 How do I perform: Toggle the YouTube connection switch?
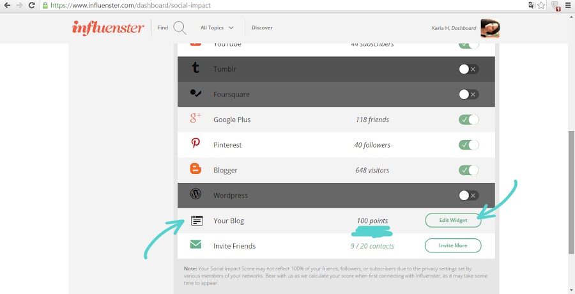tap(469, 45)
